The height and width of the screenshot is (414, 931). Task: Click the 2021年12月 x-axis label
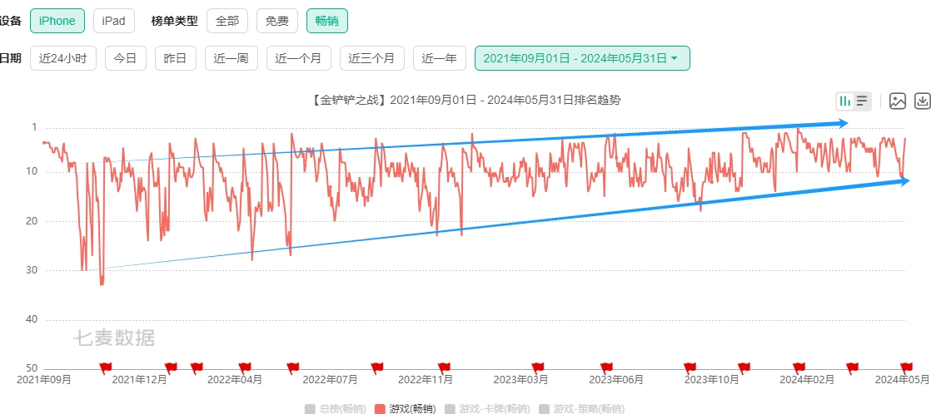[x=139, y=380]
